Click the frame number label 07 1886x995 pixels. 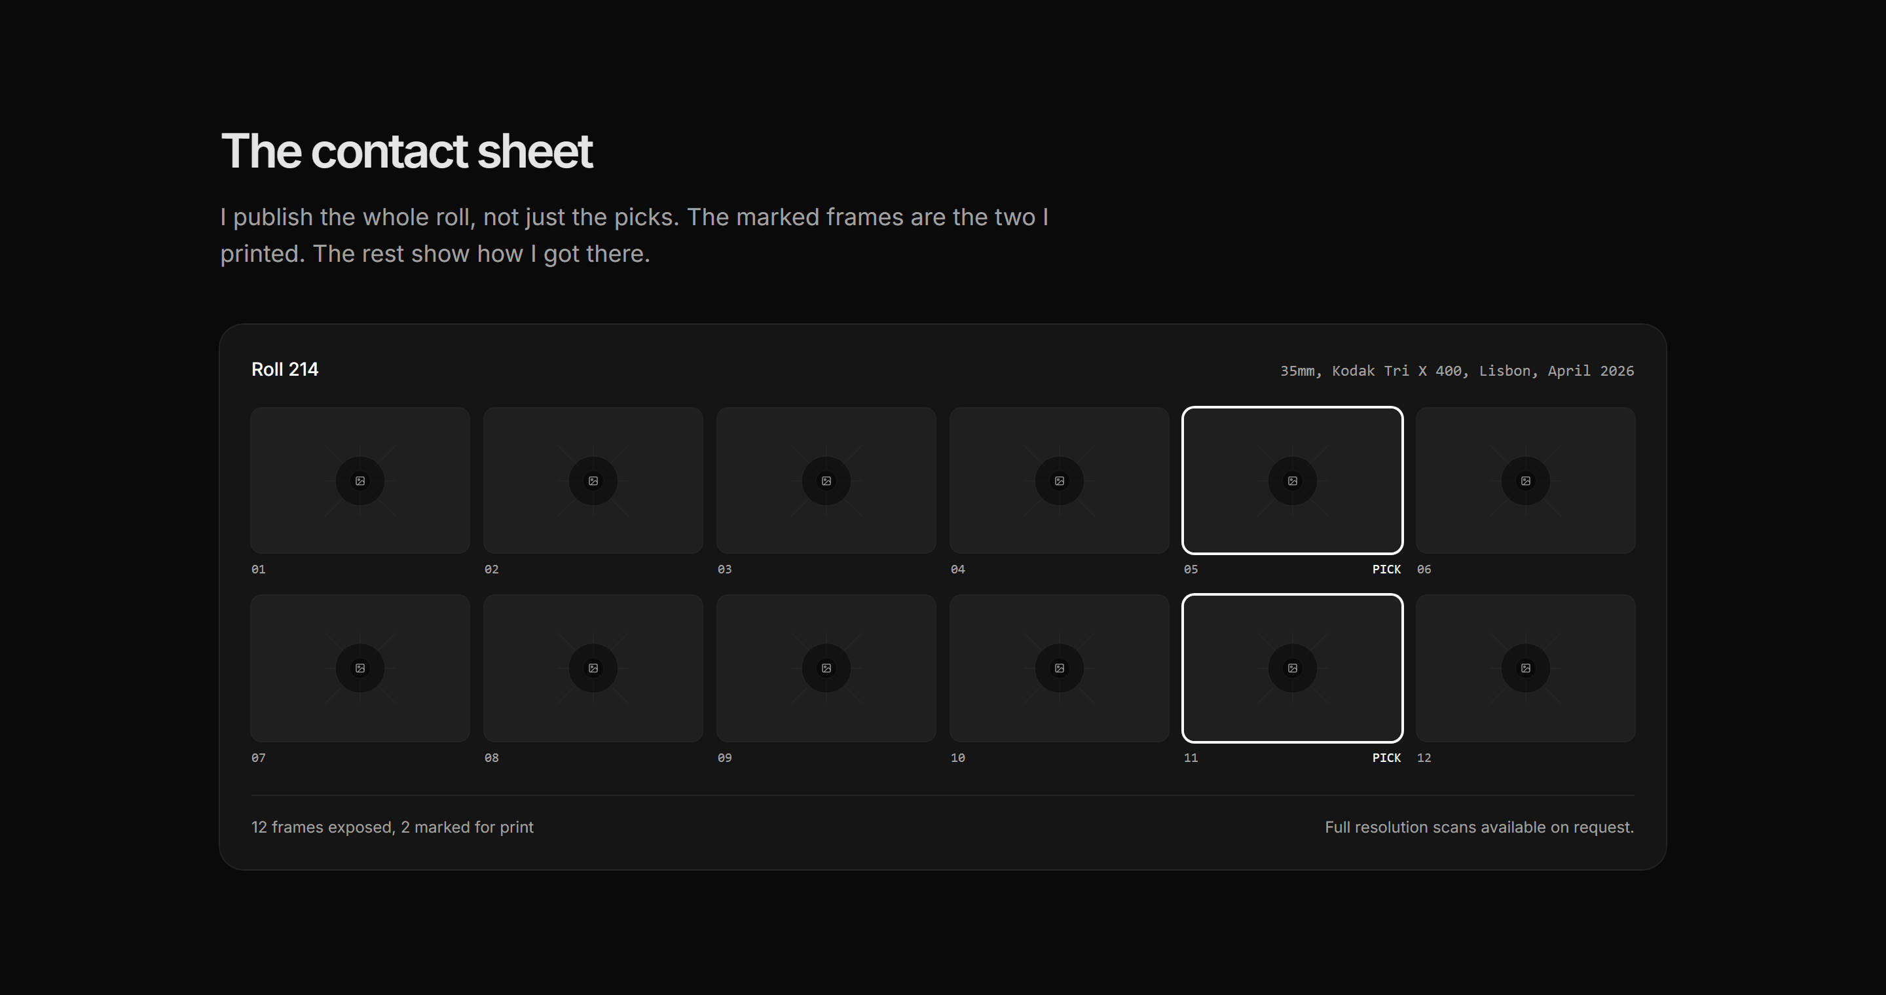pyautogui.click(x=259, y=758)
